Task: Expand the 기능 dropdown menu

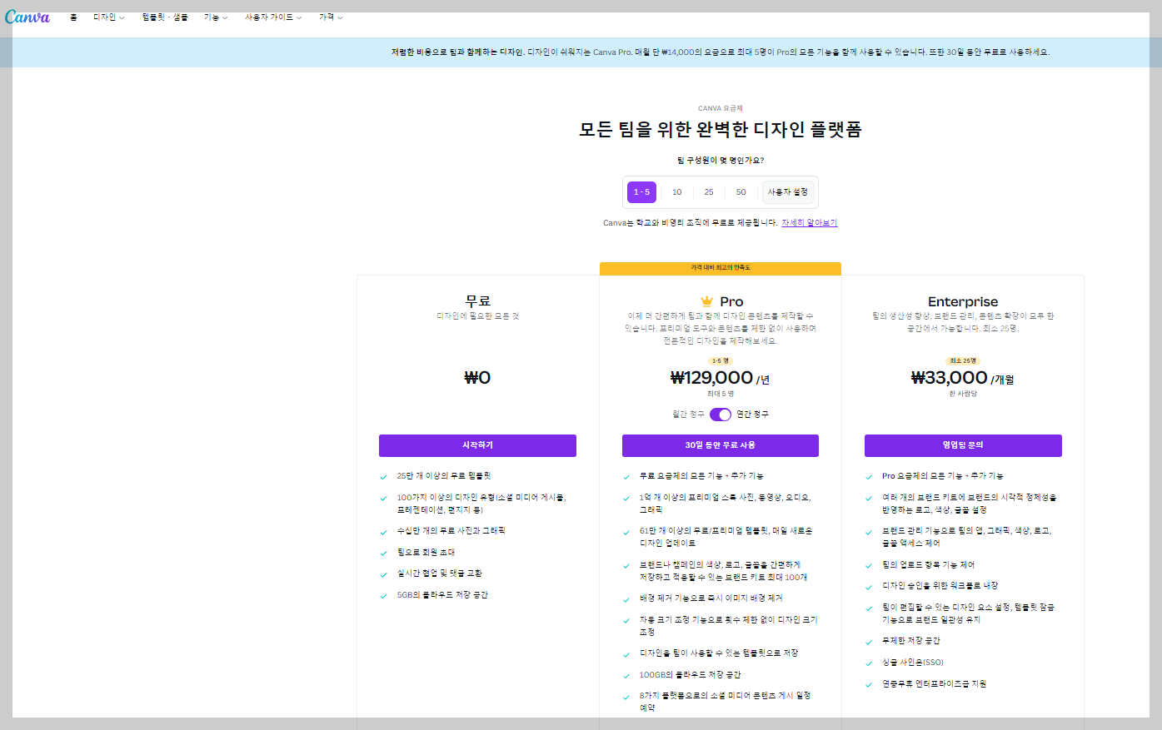Action: (x=216, y=17)
